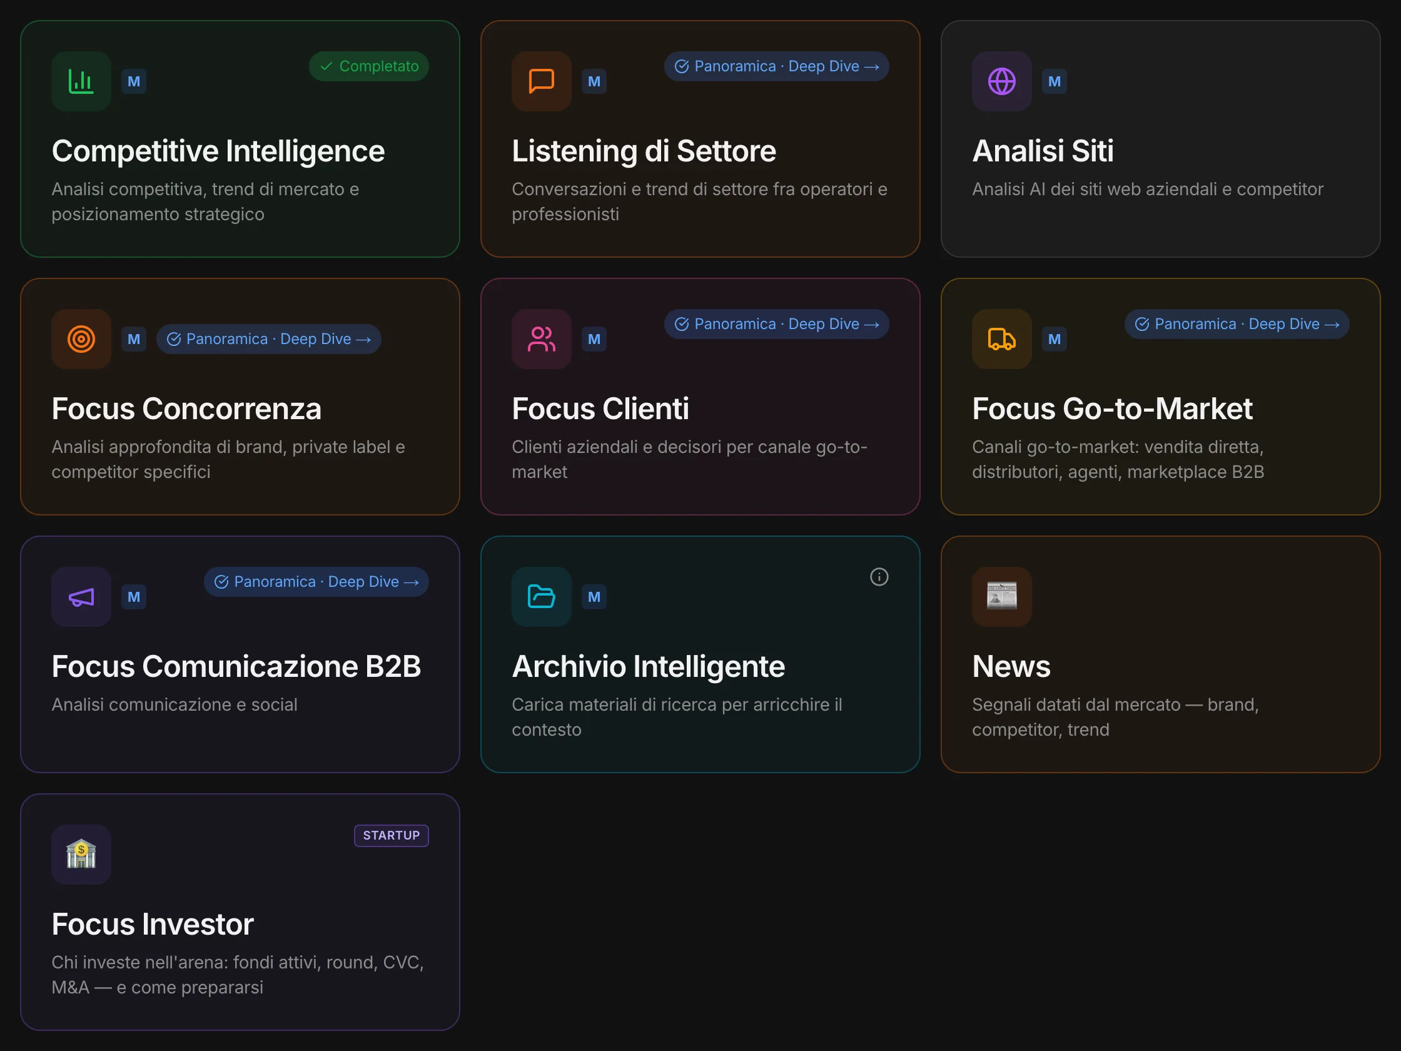
Task: Click the yellow truck icon of Focus Go-to-Market
Action: tap(1002, 339)
